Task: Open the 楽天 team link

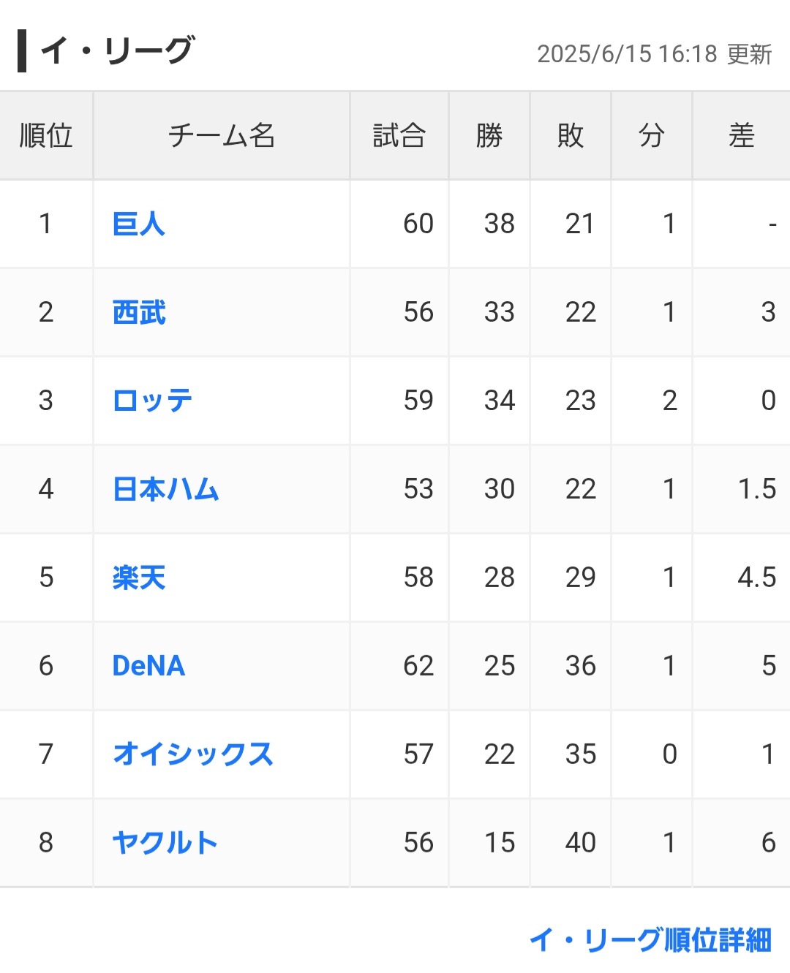Action: point(139,578)
